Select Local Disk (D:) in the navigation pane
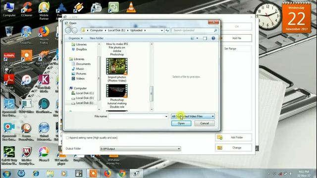 click(x=83, y=98)
